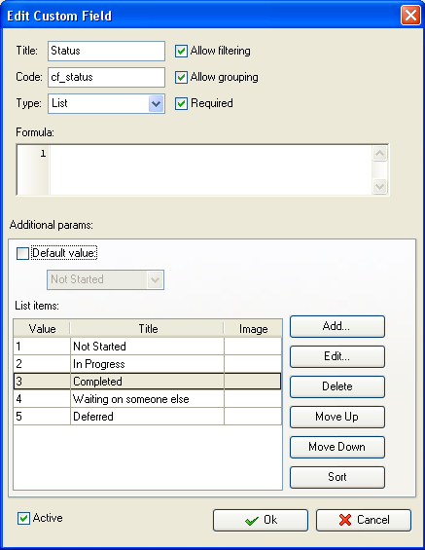This screenshot has height=550, width=425.
Task: Uncheck Allow grouping option
Action: (x=181, y=77)
